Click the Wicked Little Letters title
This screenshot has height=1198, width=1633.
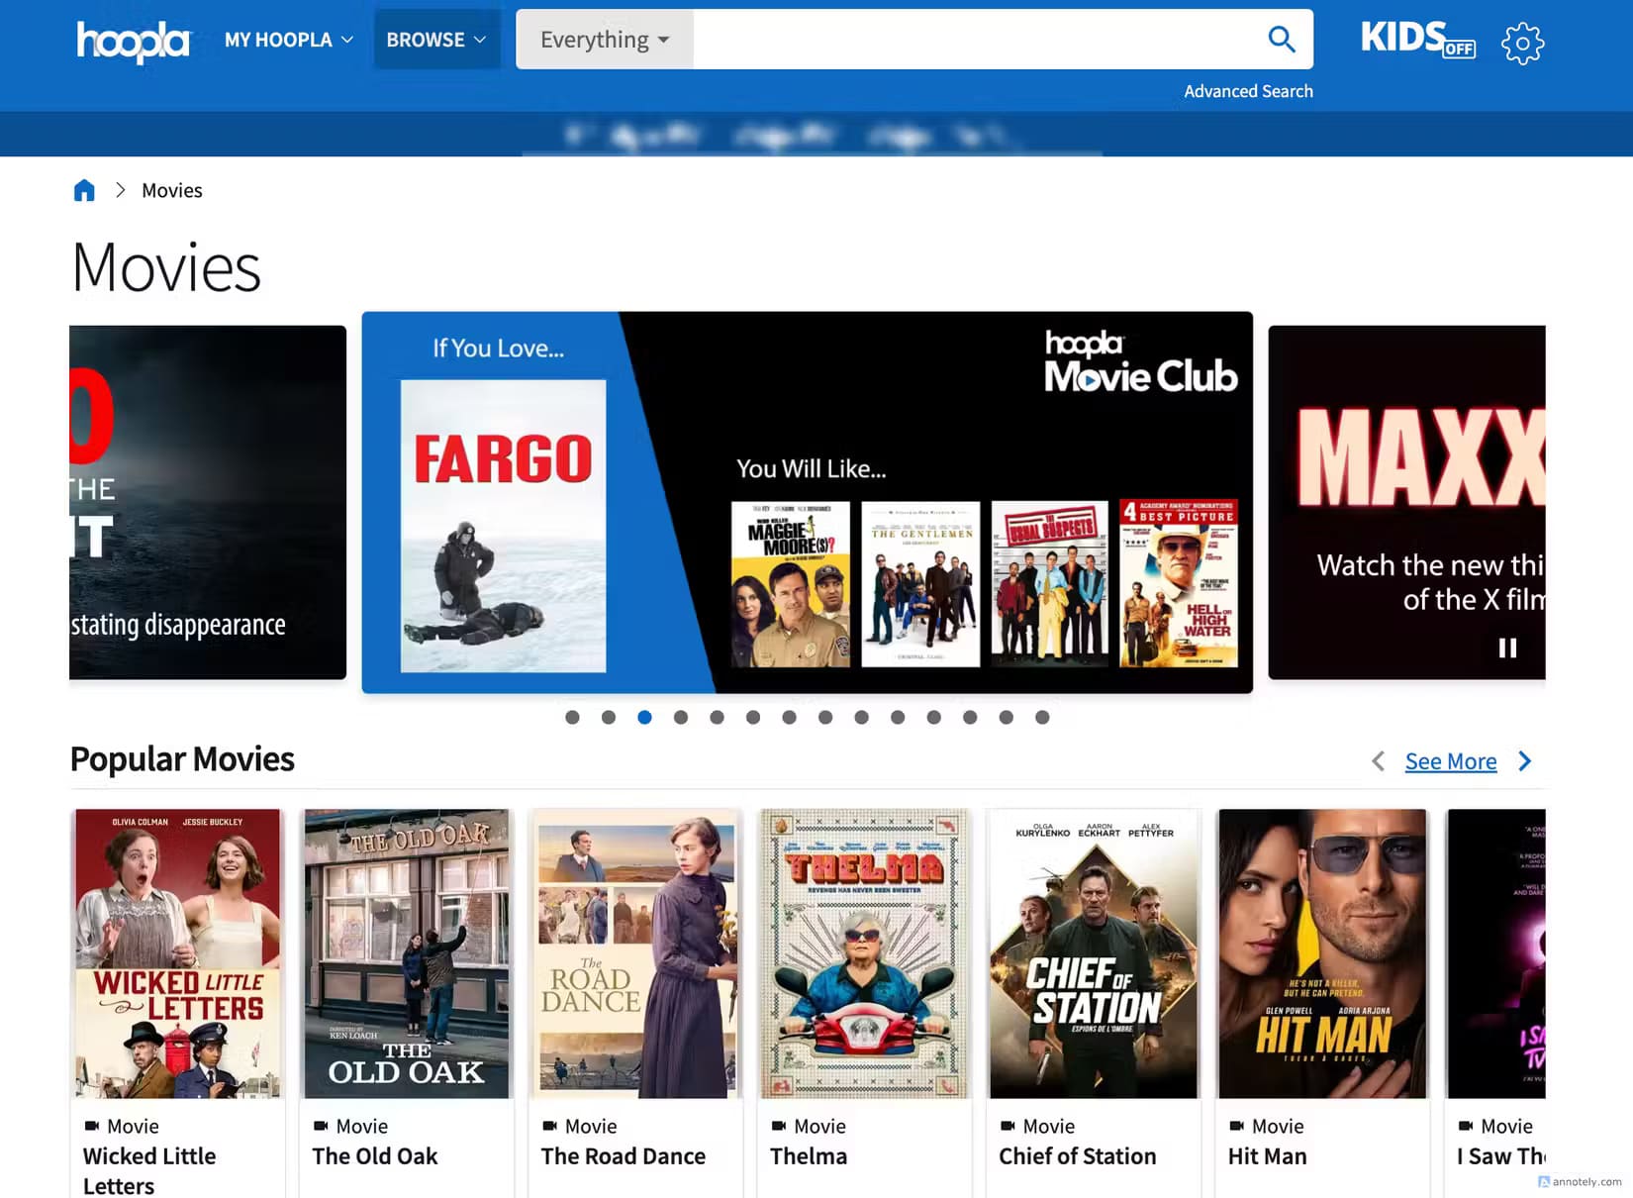149,1170
